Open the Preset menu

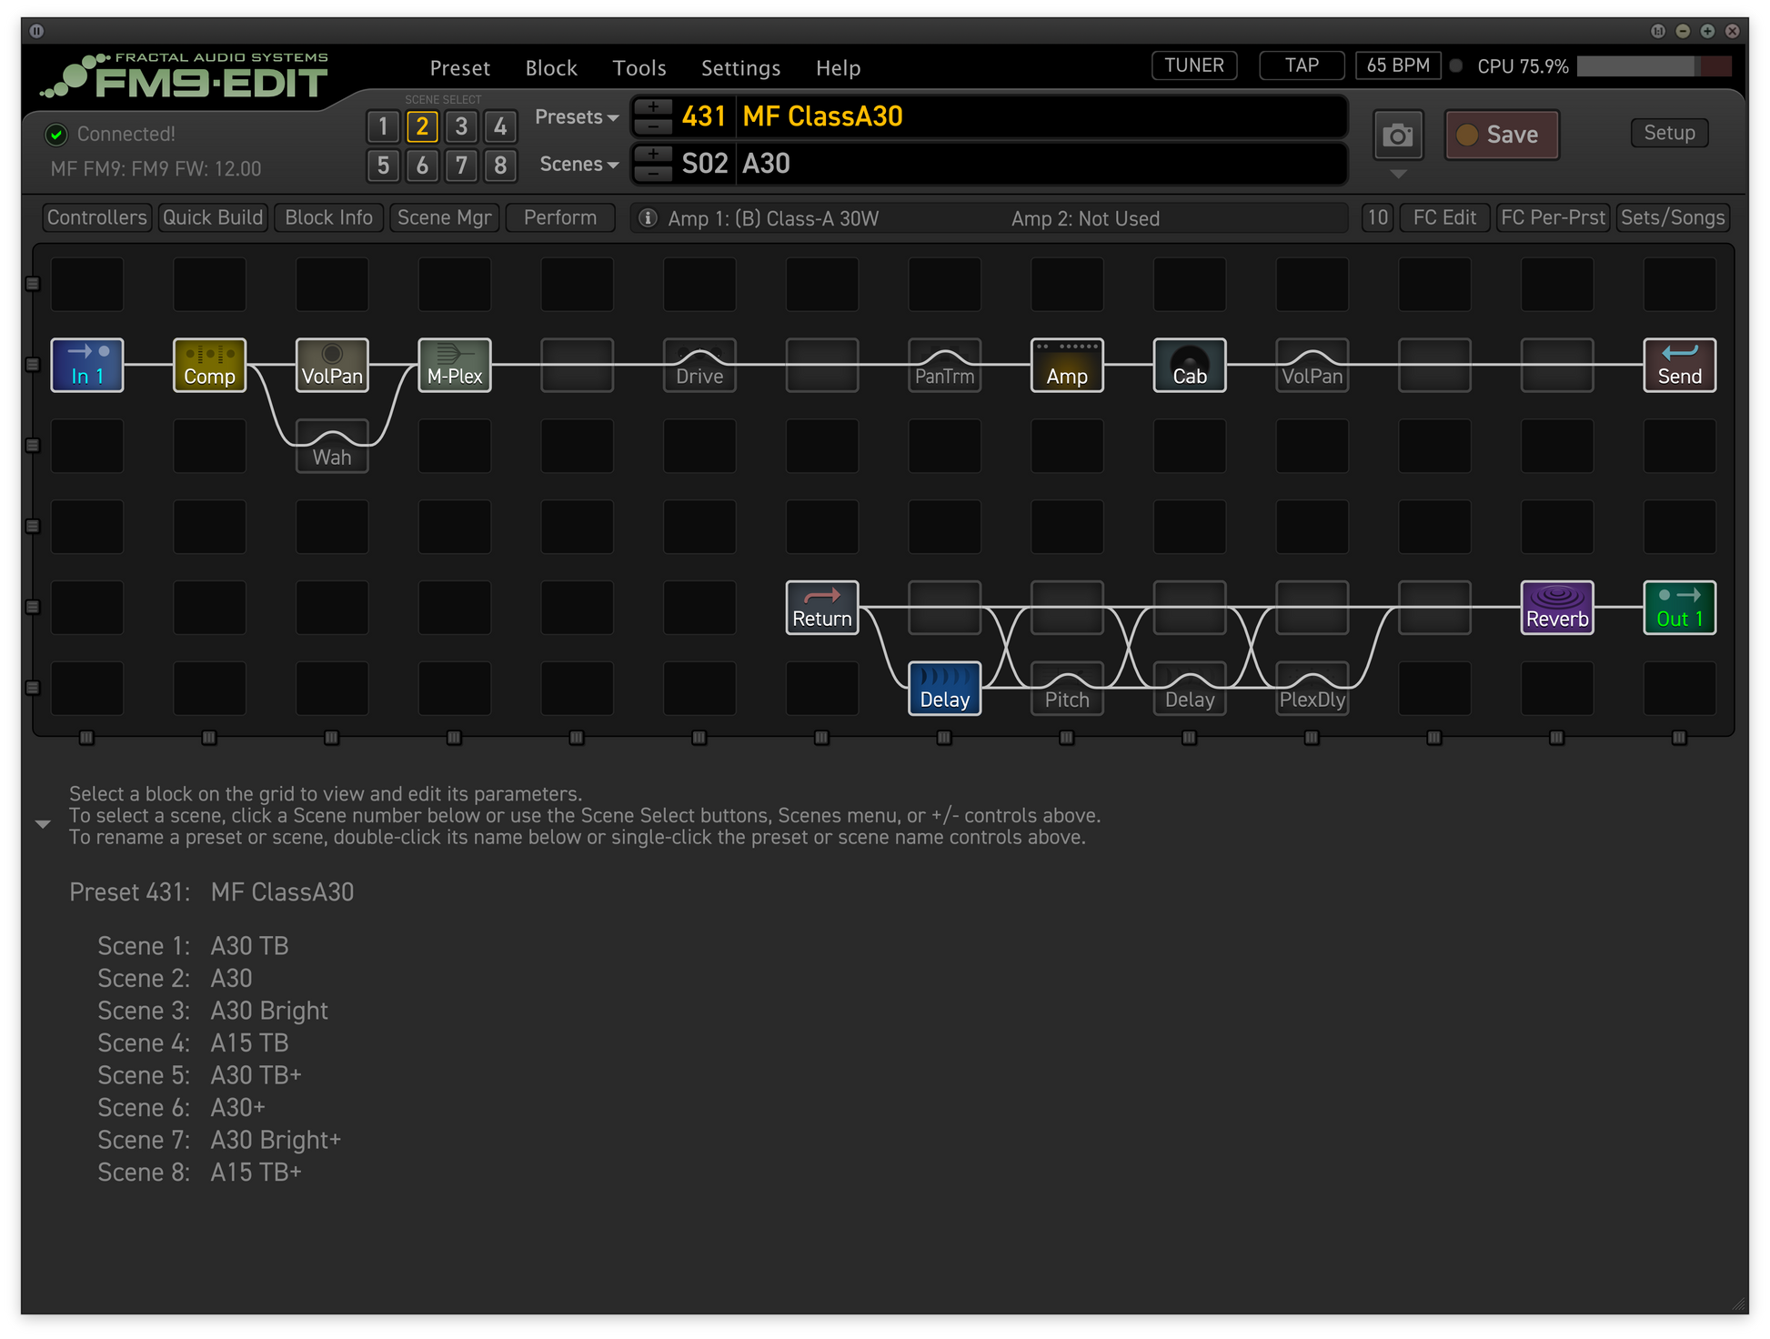[x=459, y=68]
